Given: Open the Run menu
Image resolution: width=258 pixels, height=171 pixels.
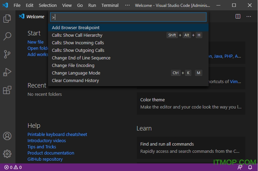Looking at the screenshot, I should tap(92, 5).
